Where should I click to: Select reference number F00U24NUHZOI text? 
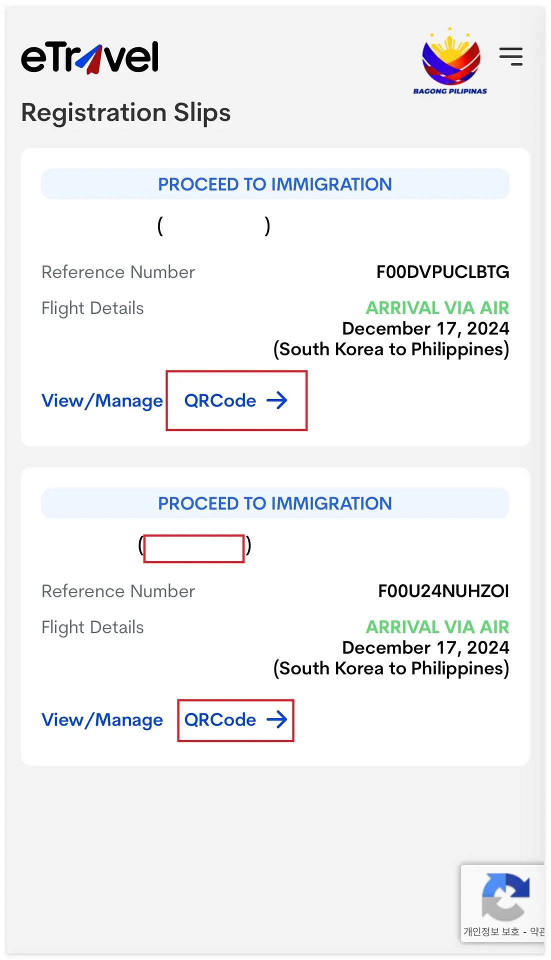[x=443, y=591]
